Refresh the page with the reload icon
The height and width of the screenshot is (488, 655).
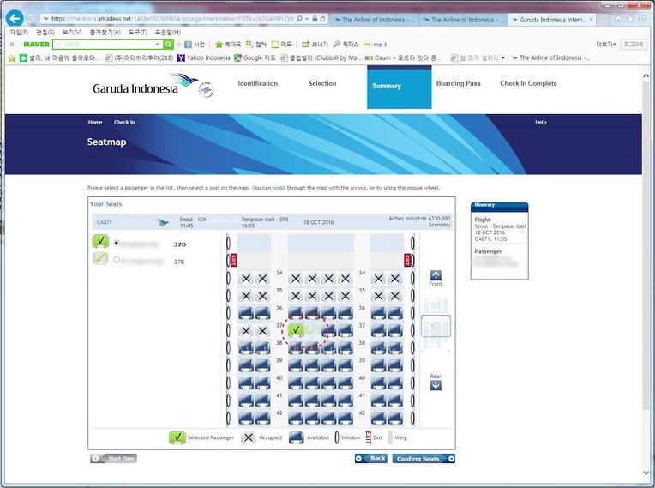(323, 19)
